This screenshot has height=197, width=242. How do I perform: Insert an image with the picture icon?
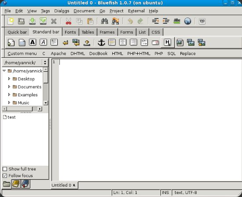pos(180,42)
